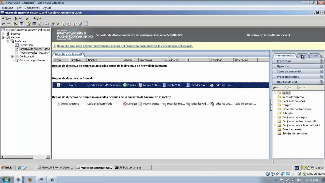
Task: Click the Protocolos column header
Action: coord(150,60)
